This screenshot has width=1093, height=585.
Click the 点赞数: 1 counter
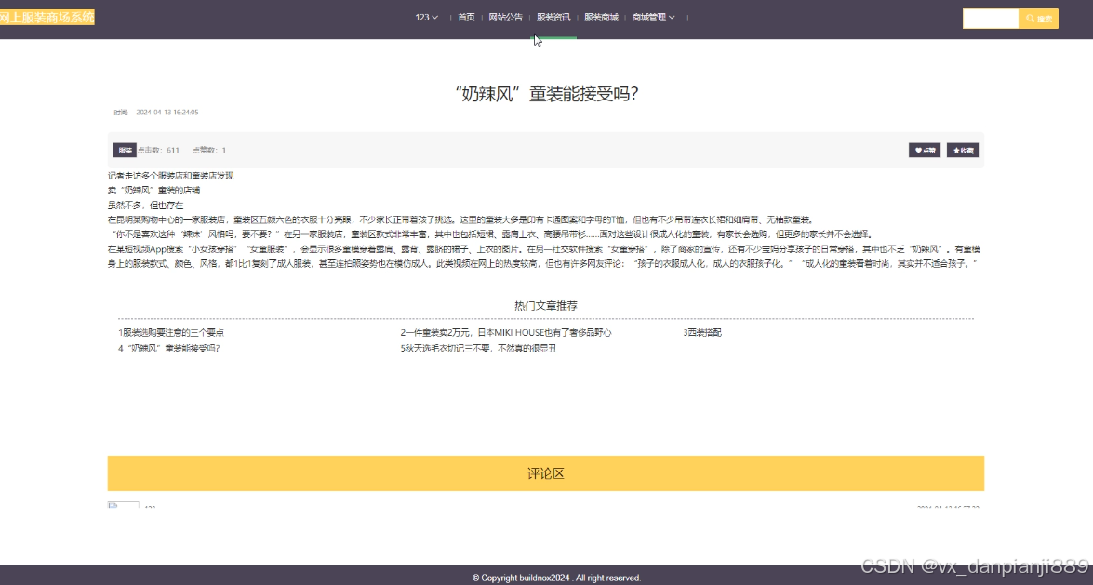coord(209,150)
